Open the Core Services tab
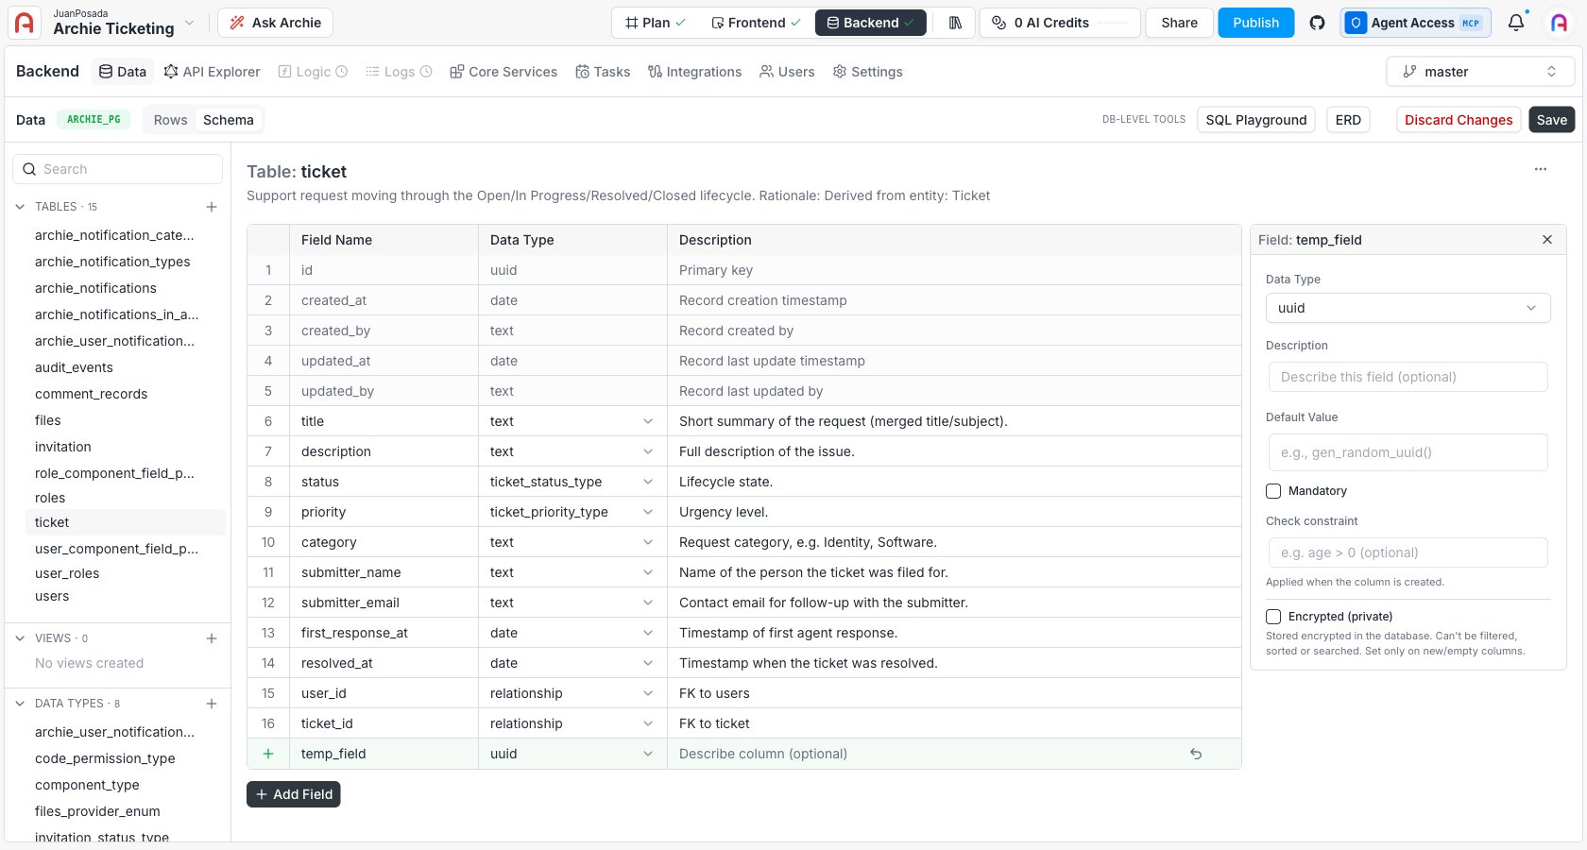The width and height of the screenshot is (1587, 850). point(503,72)
